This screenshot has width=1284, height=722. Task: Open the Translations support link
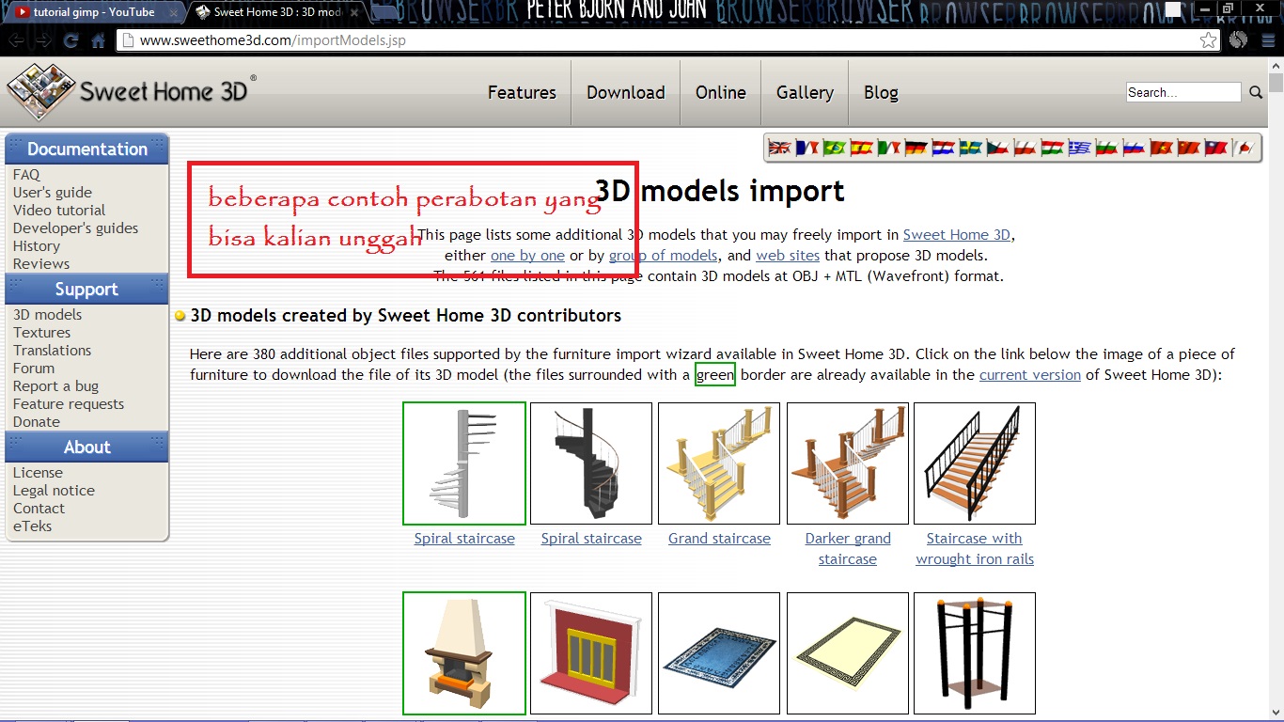coord(52,350)
